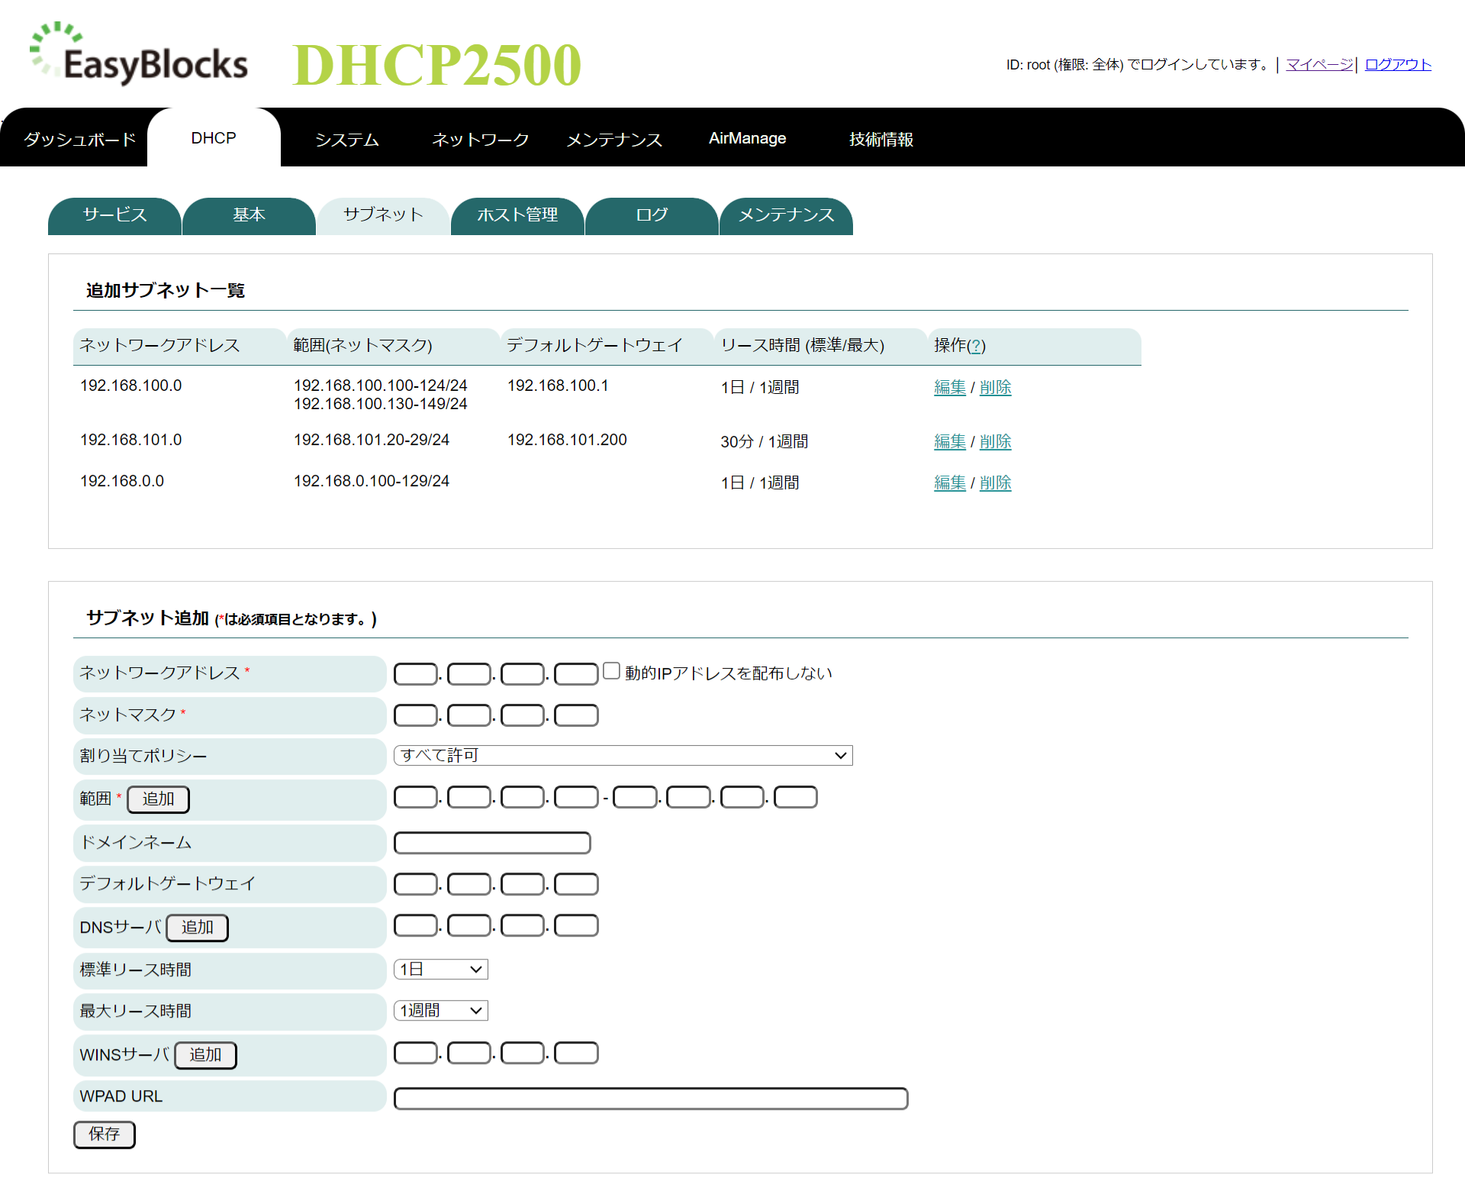
Task: Select the DHCP main tab
Action: (214, 138)
